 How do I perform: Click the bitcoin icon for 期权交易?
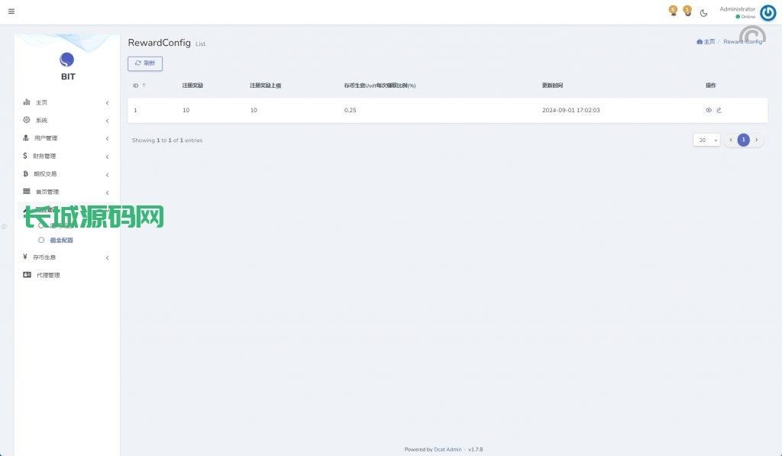(25, 173)
